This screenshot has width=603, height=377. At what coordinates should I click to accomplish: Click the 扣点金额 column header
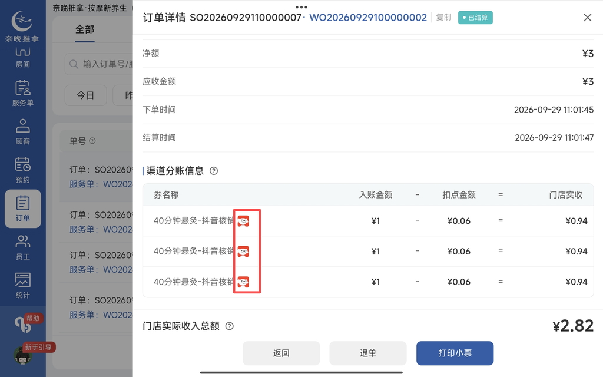459,195
